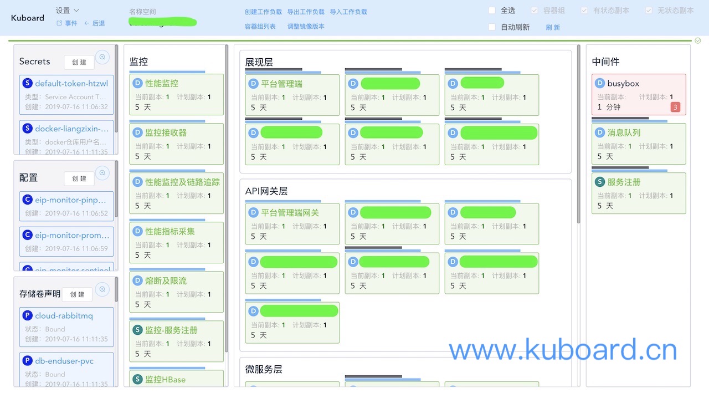Click the 展现层 section heading
Image resolution: width=709 pixels, height=398 pixels.
point(259,62)
